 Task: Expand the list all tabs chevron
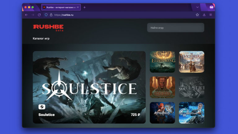[x=197, y=7]
